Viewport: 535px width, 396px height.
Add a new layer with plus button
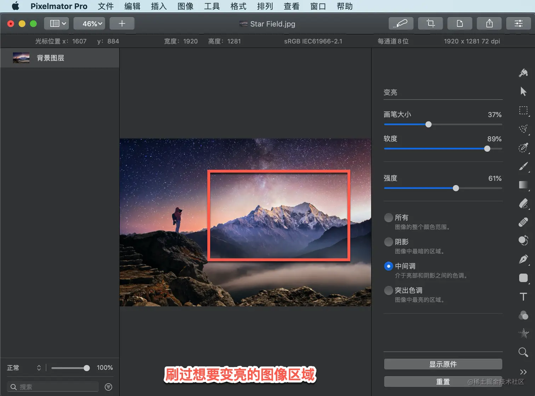click(122, 24)
